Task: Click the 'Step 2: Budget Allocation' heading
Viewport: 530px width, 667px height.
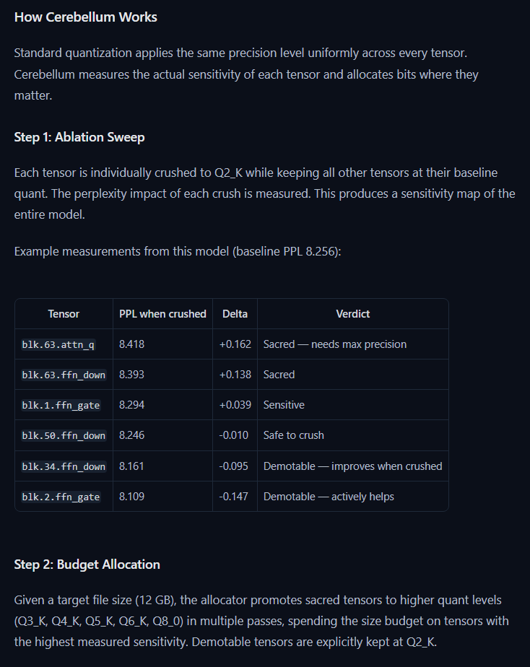Action: click(87, 564)
